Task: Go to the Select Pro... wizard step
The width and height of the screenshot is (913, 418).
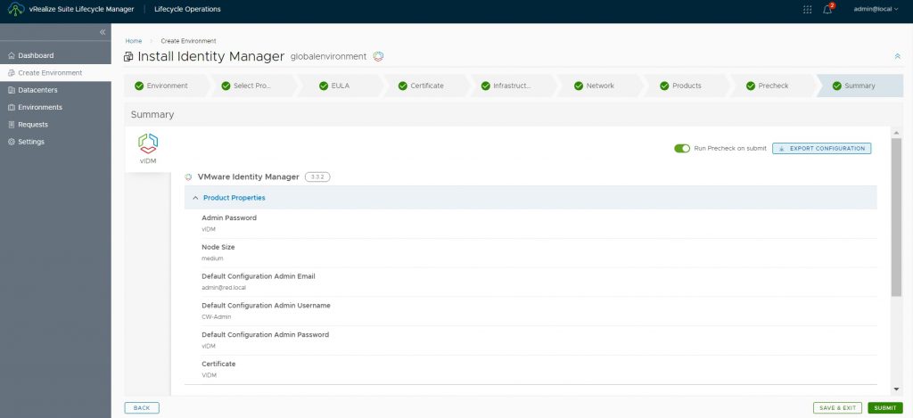Action: point(251,86)
